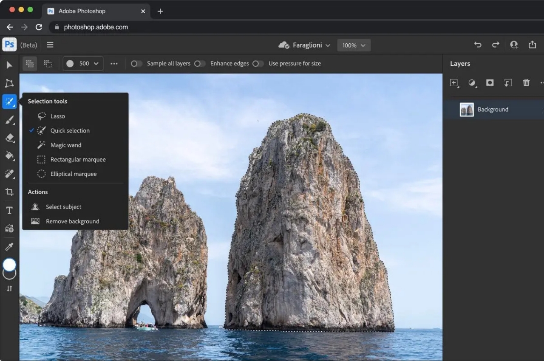Toggle Use pressure for size
544x361 pixels.
[258, 64]
